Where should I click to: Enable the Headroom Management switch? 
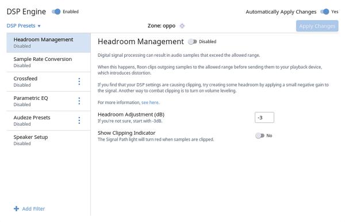[x=192, y=41]
